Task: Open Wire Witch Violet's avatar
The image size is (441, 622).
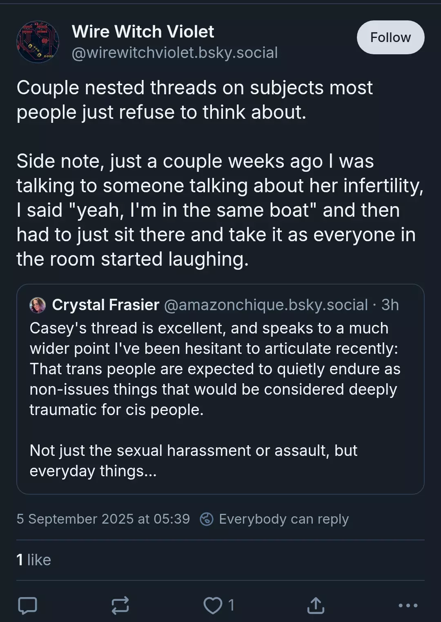Action: click(x=38, y=42)
